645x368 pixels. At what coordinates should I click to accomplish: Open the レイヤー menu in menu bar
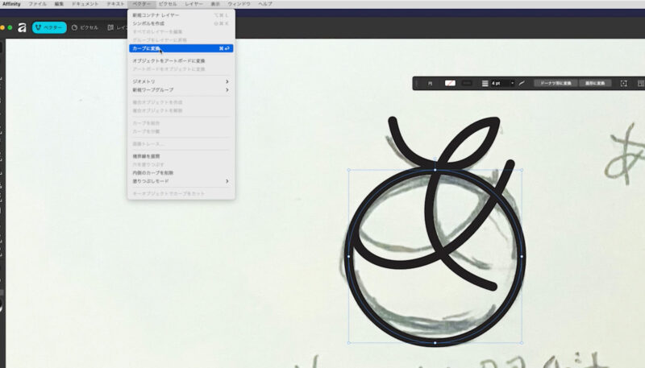tap(193, 4)
